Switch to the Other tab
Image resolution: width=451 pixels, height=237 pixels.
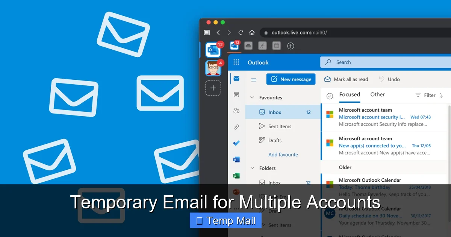coord(377,95)
